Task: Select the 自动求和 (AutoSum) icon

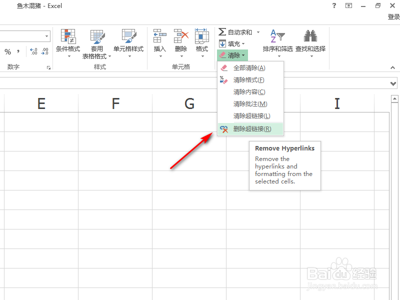Action: [222, 31]
